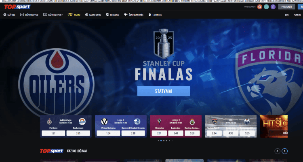The height and width of the screenshot is (162, 303).
Task: Bet on Lygiosios at odds 3.40
Action: click(x=176, y=133)
